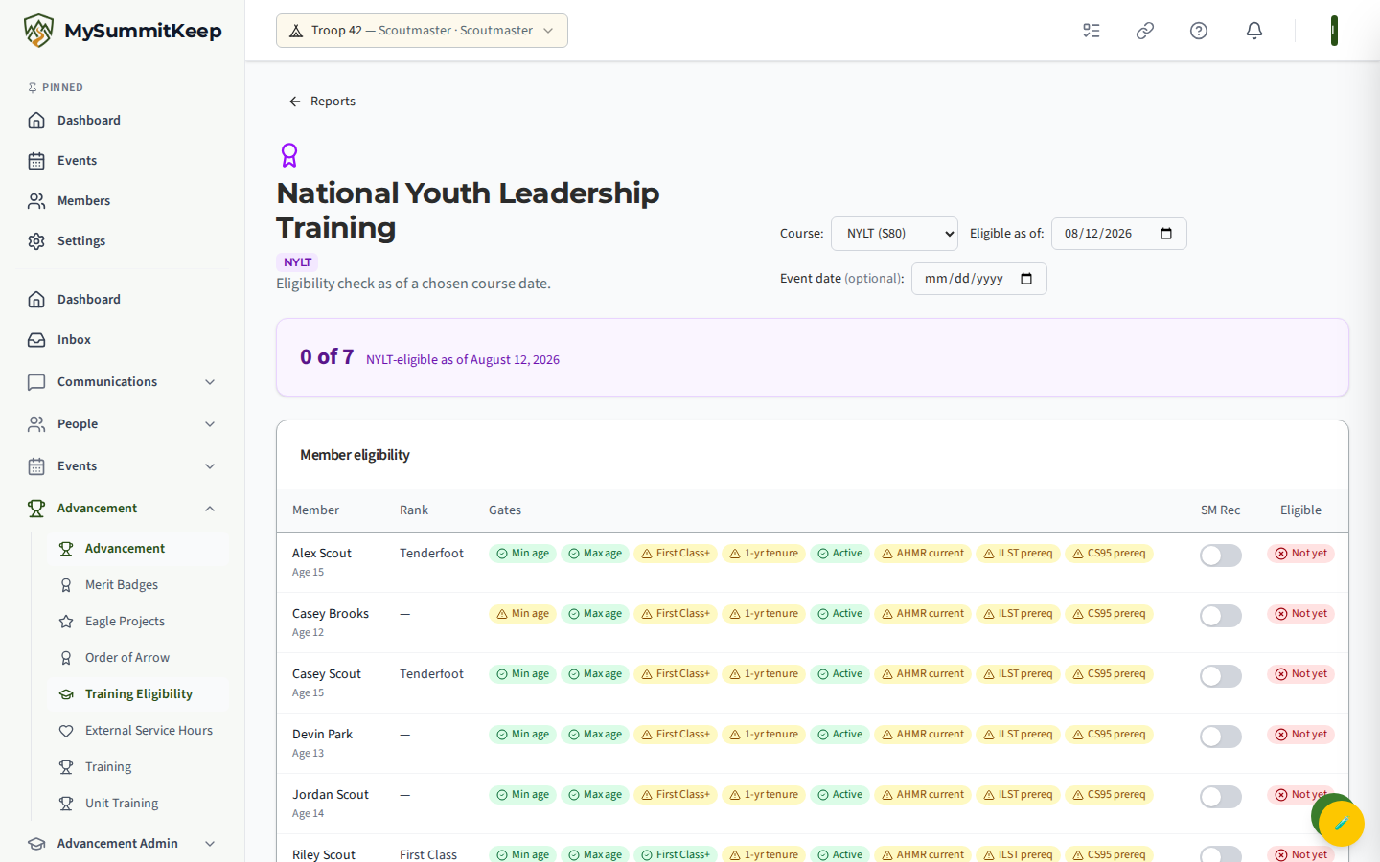Open calendar picker in Event date field
Image resolution: width=1380 pixels, height=862 pixels.
click(x=1026, y=279)
